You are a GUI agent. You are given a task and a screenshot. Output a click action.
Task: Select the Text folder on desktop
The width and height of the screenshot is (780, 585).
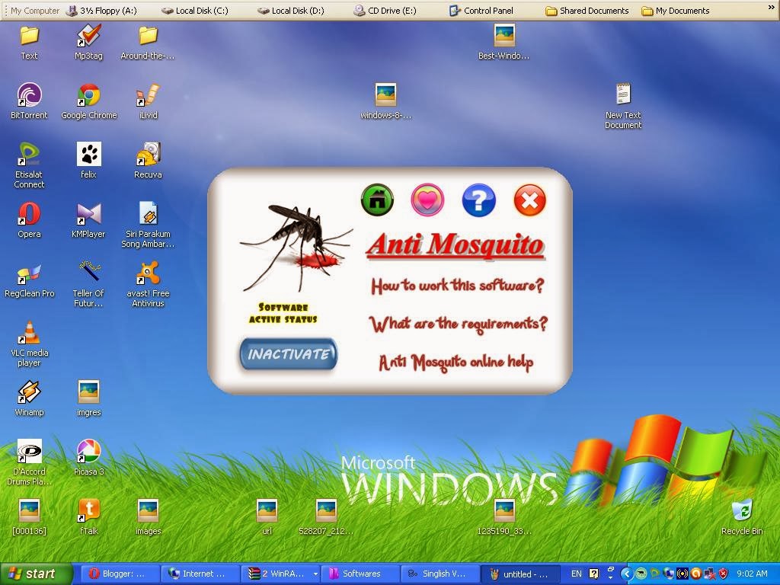point(29,43)
